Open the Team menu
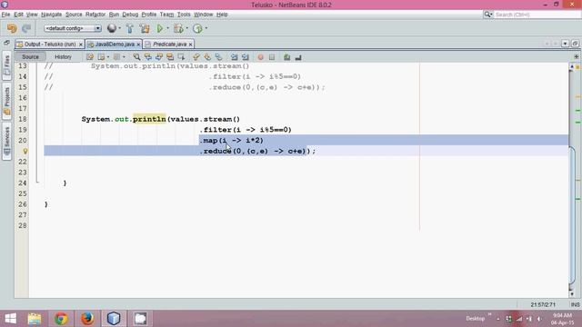 (166, 15)
